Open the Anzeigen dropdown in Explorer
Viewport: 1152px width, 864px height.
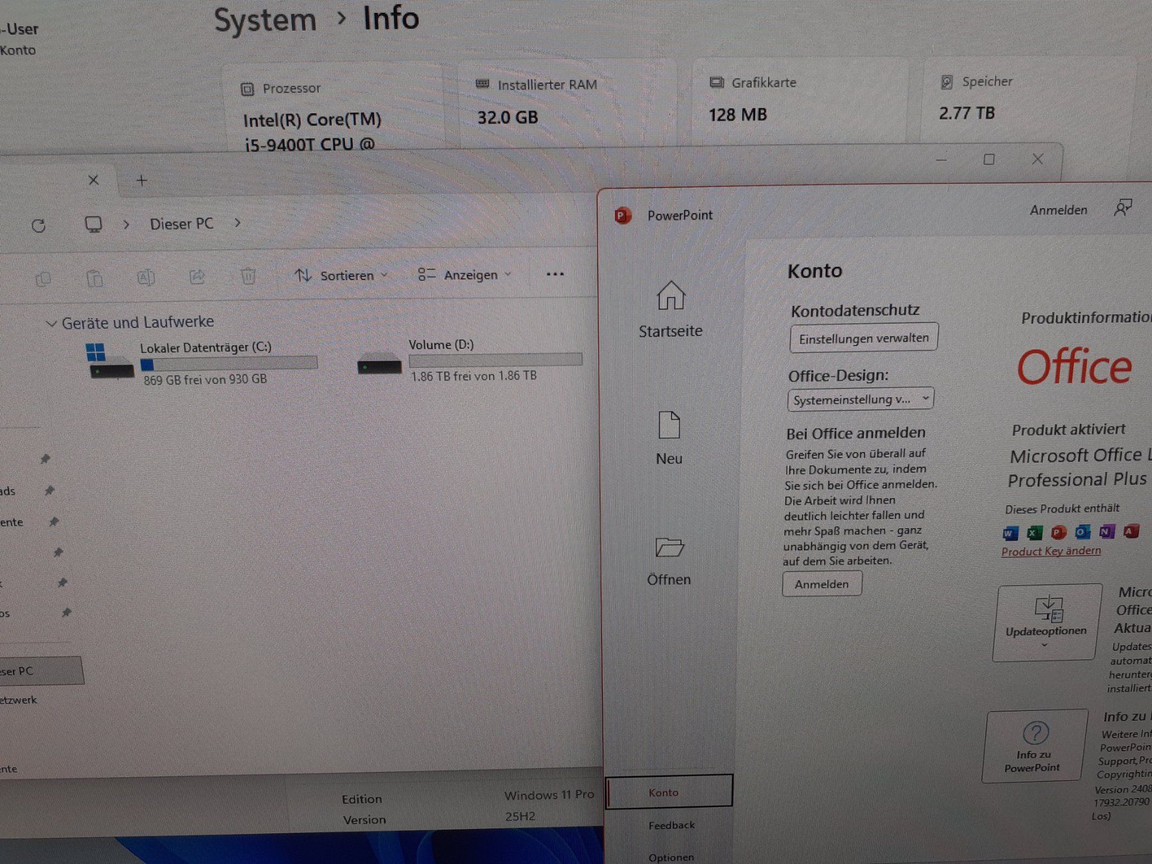click(465, 275)
